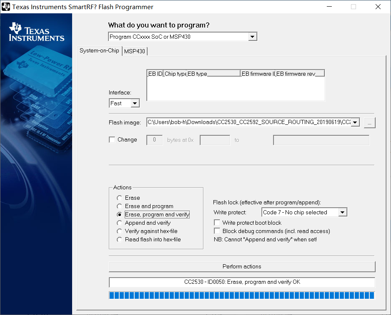This screenshot has height=315, width=391.
Task: Click the SmartRF app icon in title bar
Action: [x=6, y=7]
